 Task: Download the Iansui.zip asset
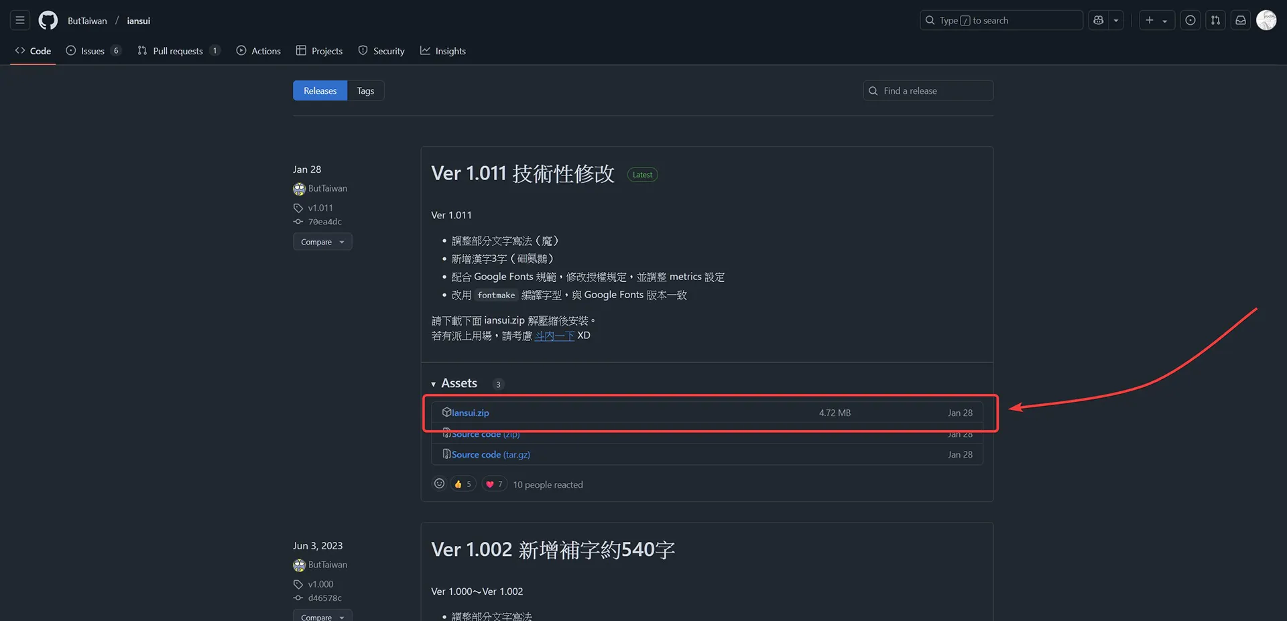coord(471,413)
